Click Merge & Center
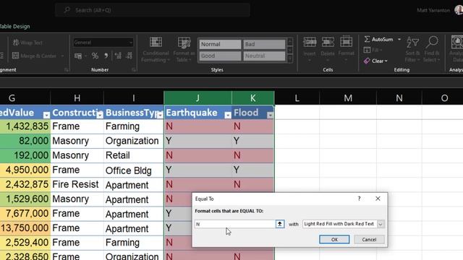Image resolution: width=463 pixels, height=260 pixels. [35, 56]
